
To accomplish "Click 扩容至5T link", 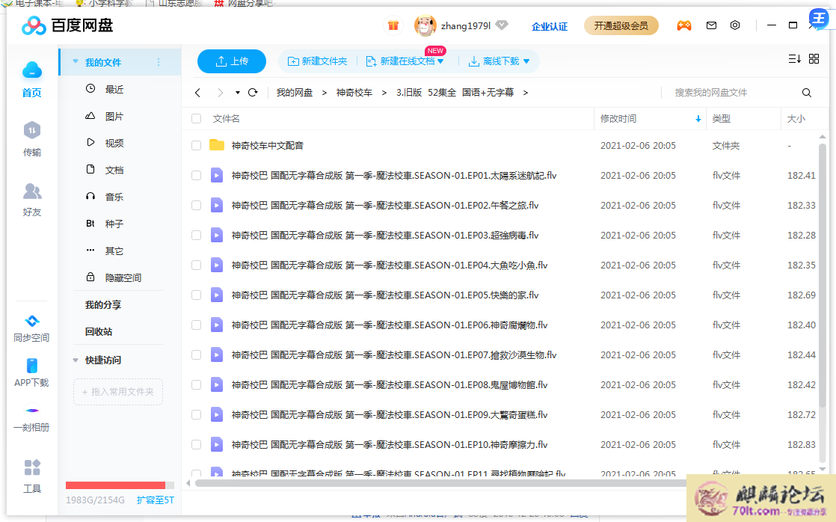I will click(155, 500).
